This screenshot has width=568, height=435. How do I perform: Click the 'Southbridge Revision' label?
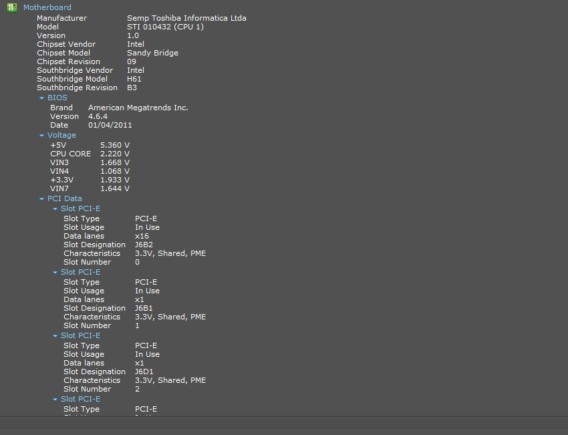77,88
